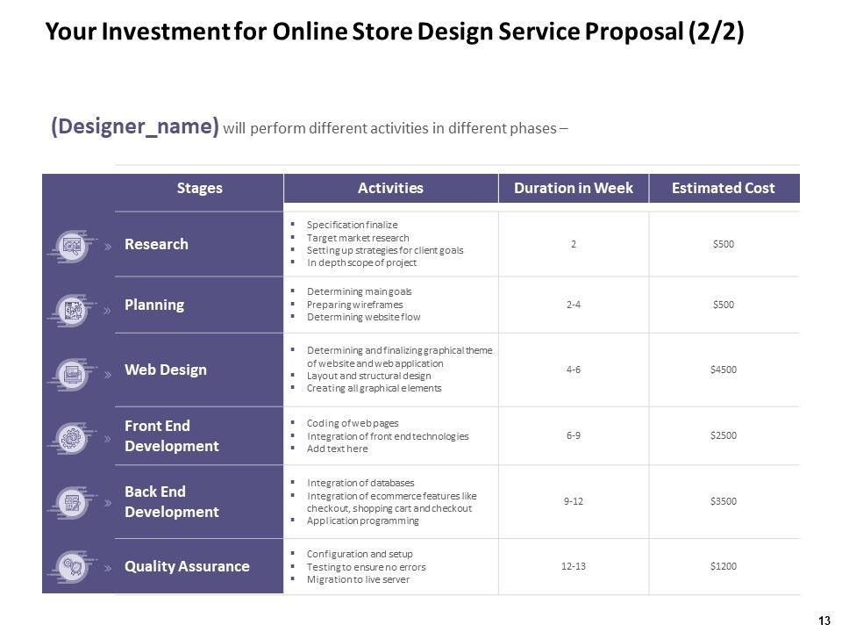Click the Web Design stage label
The width and height of the screenshot is (842, 632).
point(166,370)
